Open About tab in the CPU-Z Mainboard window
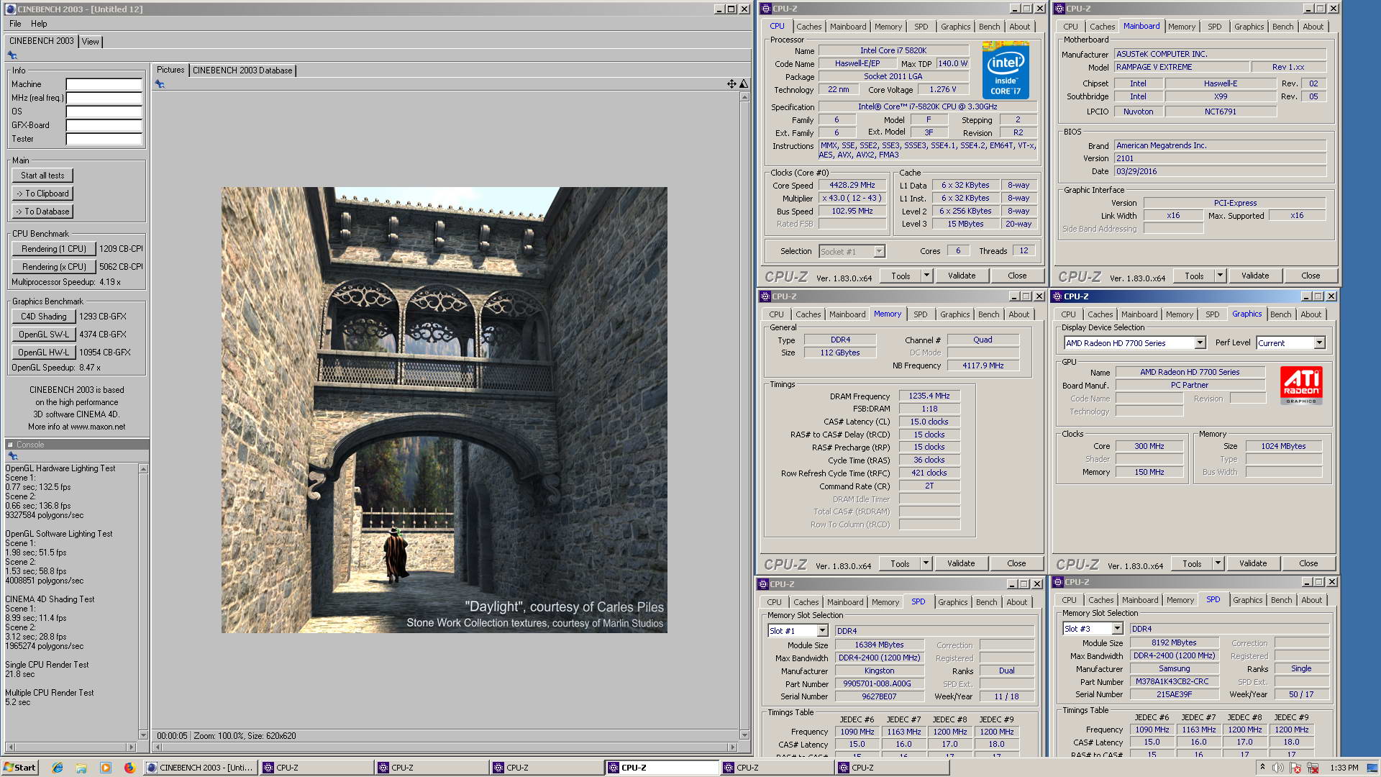Screen dimensions: 1381x777 (x=1313, y=27)
